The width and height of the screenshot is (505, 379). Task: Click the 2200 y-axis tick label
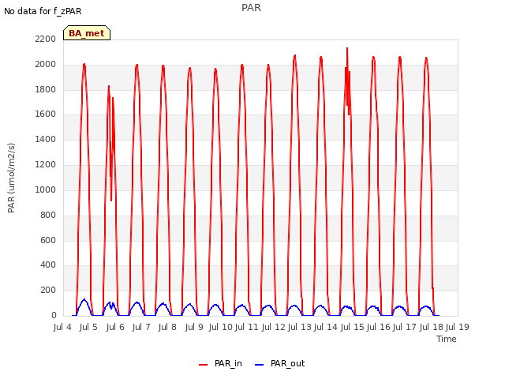pyautogui.click(x=46, y=39)
